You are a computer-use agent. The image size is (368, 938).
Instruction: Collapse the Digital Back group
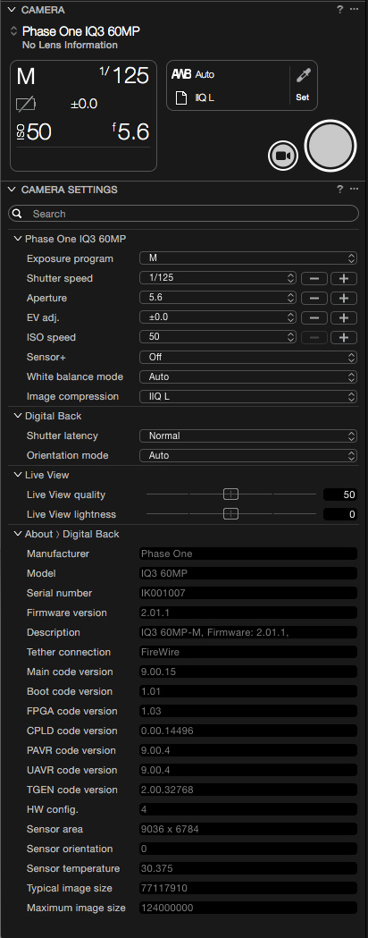pos(17,416)
